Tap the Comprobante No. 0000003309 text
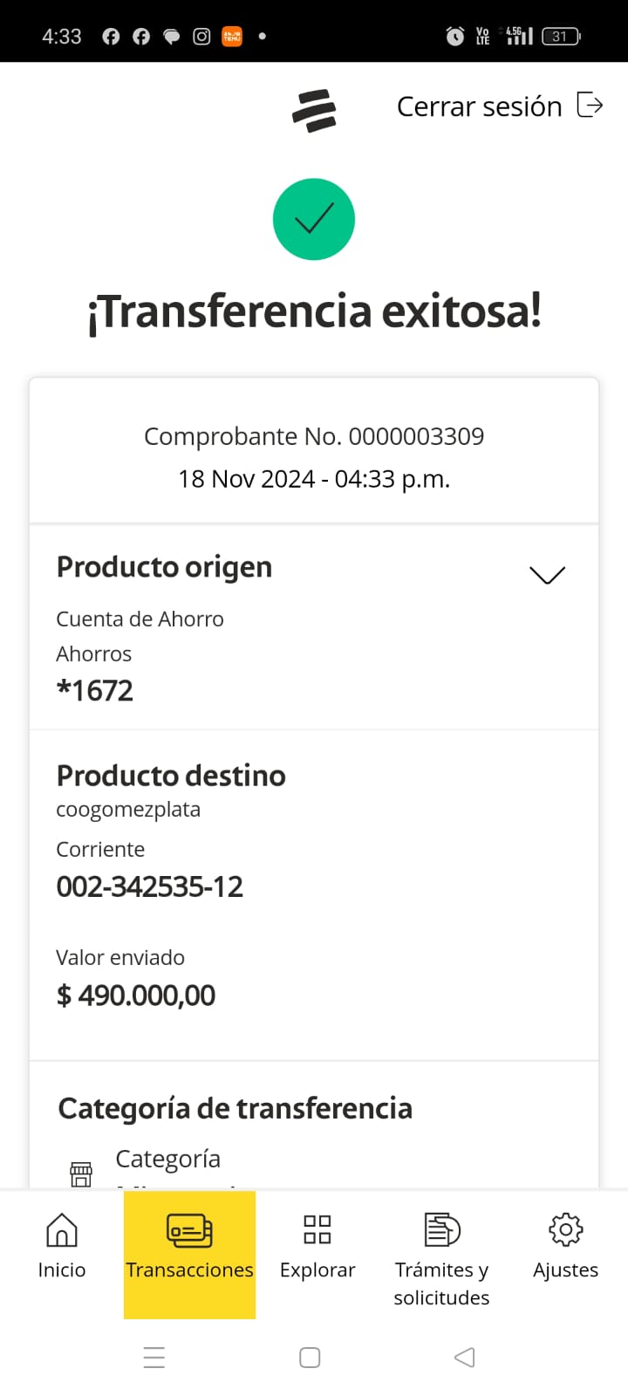Viewport: 628px width, 1396px height. (314, 436)
